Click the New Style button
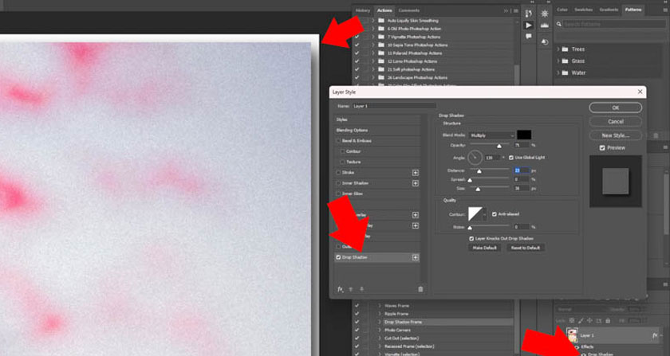 coord(615,135)
